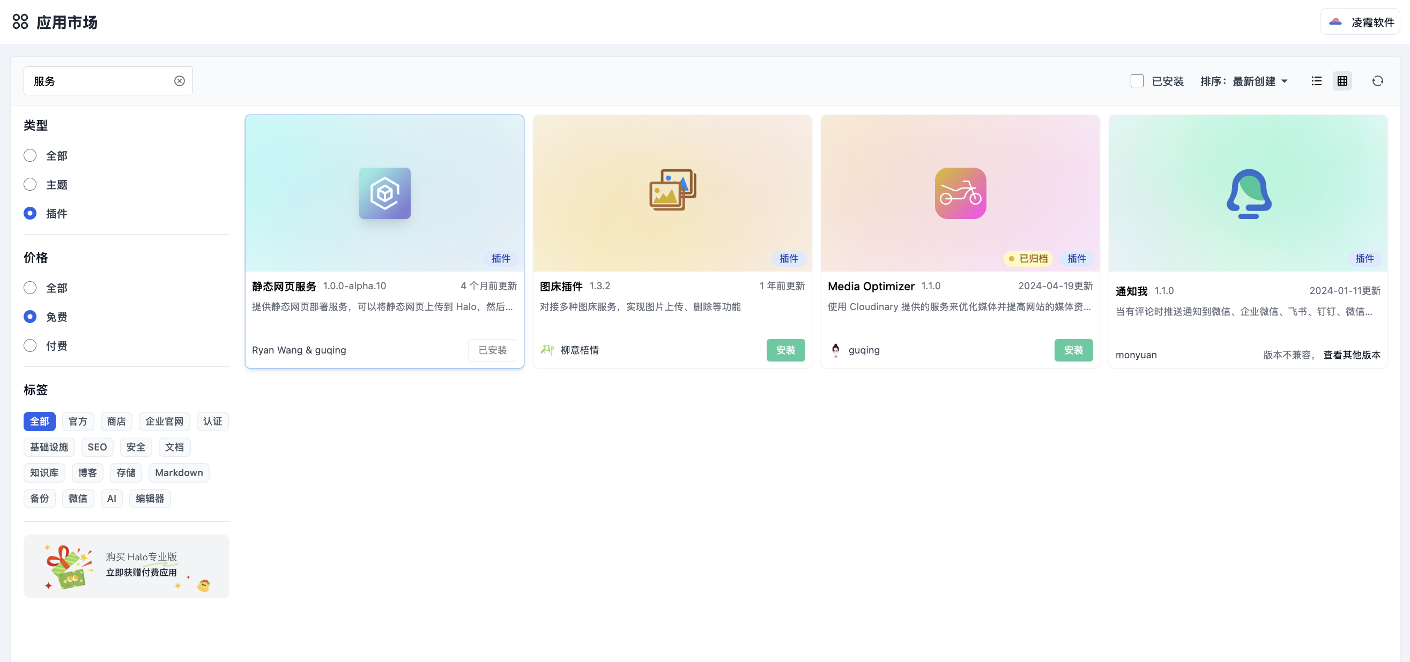Click the 通知我 bell icon

pos(1248,193)
